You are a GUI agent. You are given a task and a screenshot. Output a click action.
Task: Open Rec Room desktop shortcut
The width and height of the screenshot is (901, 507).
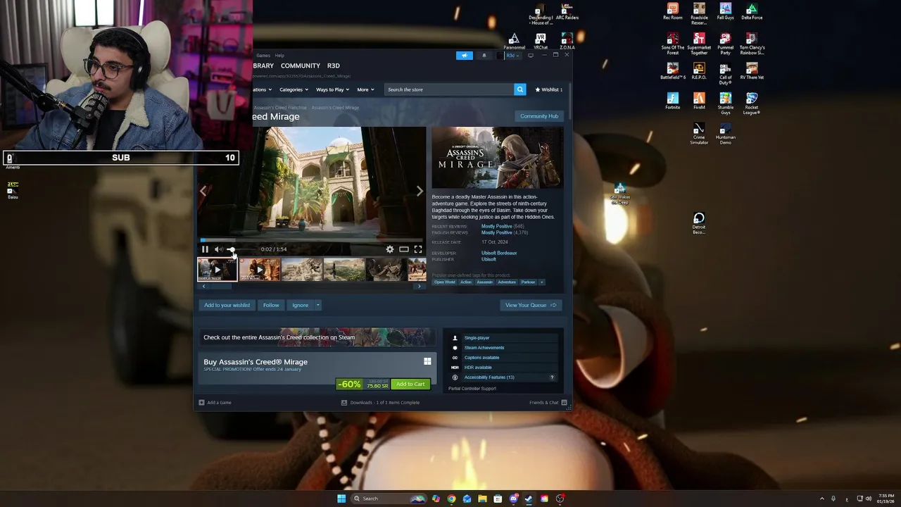pos(673,12)
